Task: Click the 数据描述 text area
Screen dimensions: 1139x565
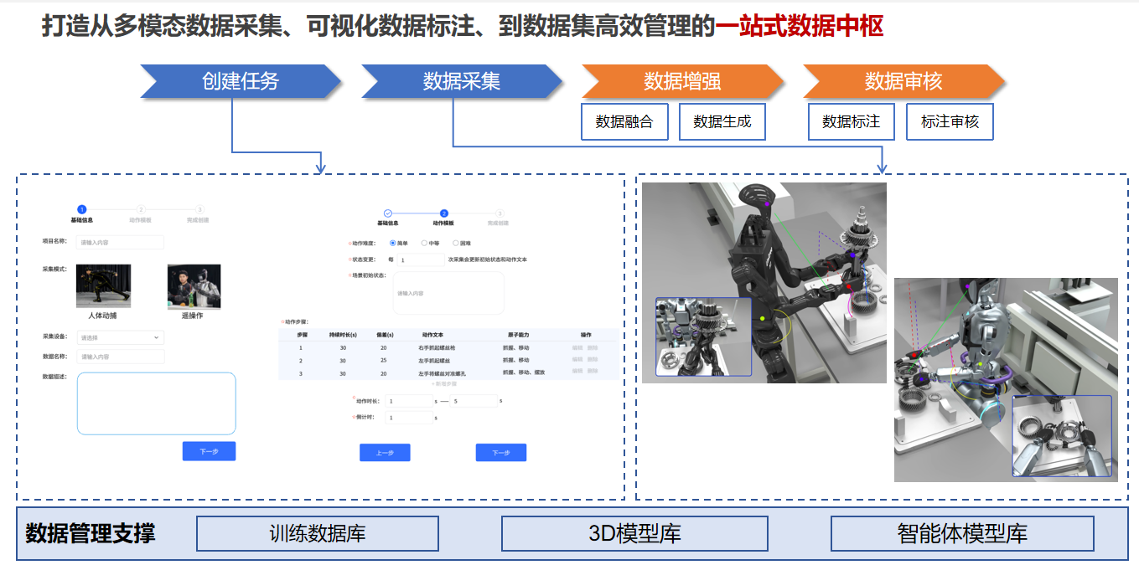Action: 156,403
